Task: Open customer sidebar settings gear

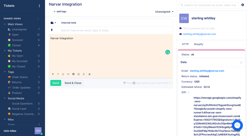Action: (243, 5)
